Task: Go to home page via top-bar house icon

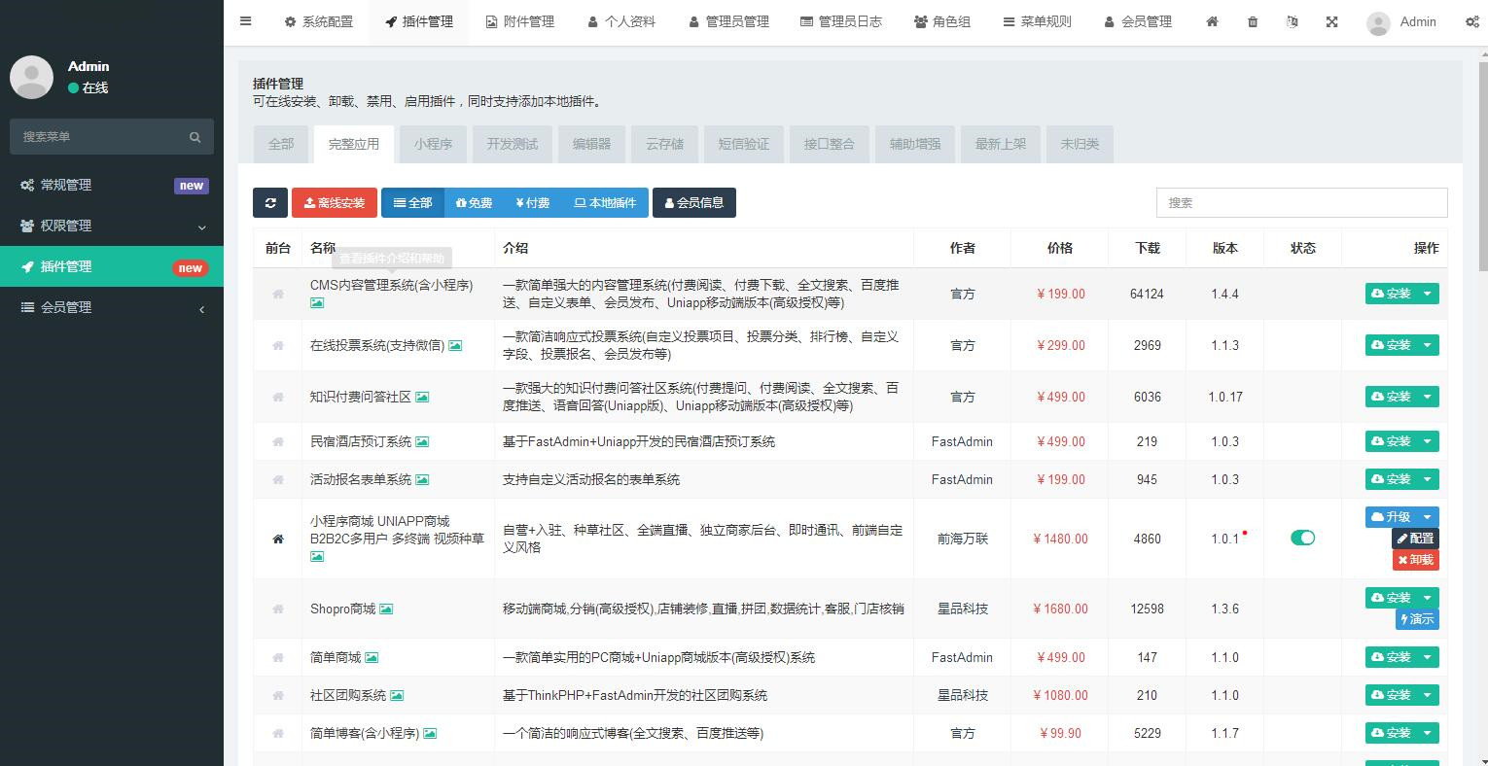Action: click(x=1212, y=21)
